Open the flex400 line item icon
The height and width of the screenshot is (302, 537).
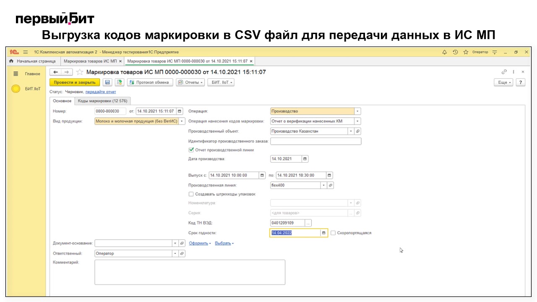331,185
